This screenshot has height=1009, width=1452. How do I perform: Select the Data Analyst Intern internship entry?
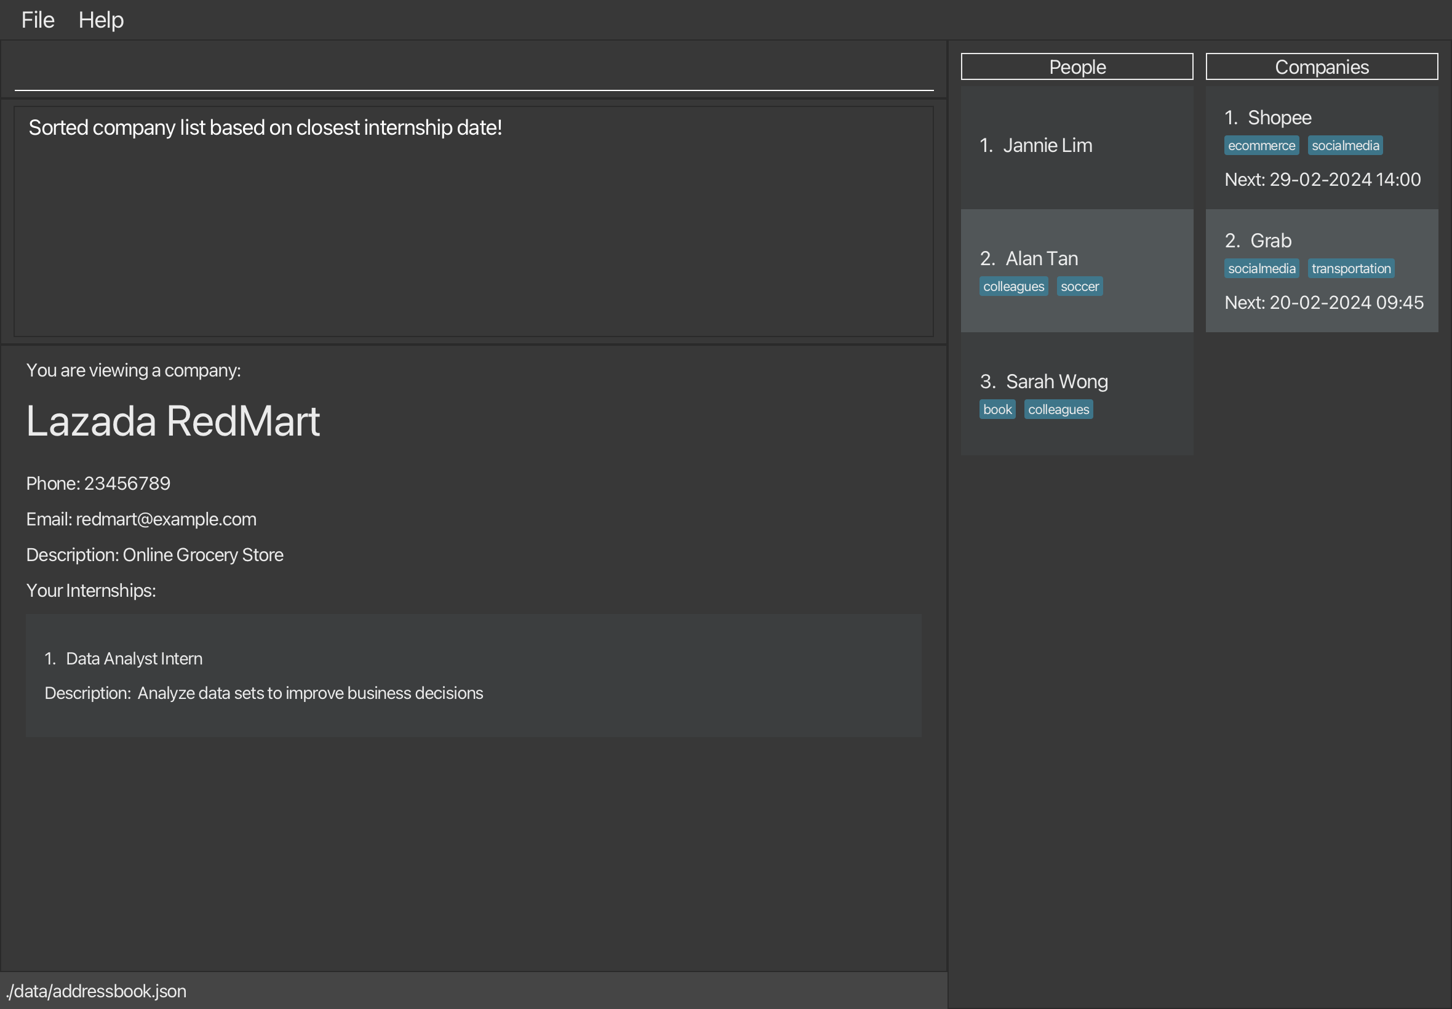point(473,675)
